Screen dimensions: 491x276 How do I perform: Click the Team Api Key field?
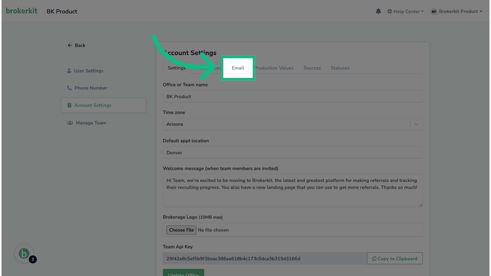coord(265,258)
